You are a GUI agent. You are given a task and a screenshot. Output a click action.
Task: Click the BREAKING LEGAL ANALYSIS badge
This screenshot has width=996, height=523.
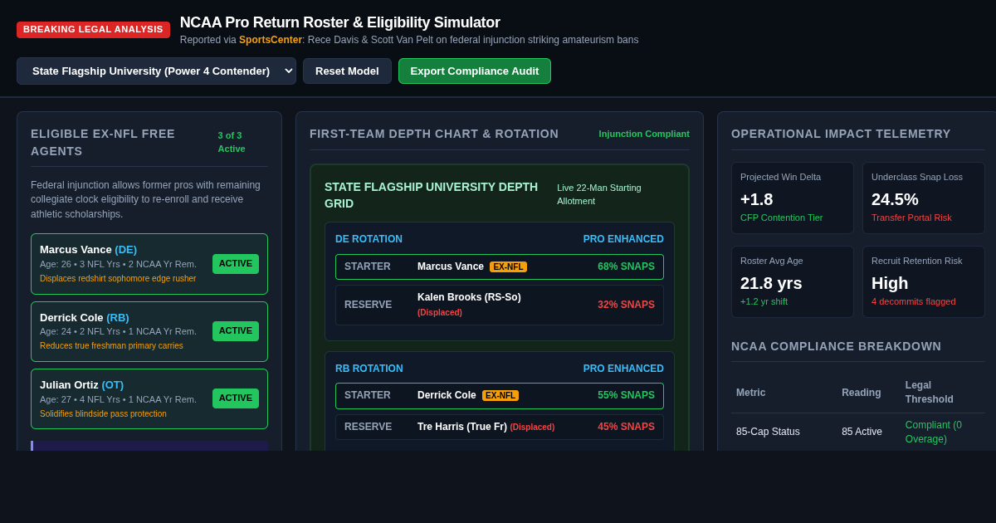[x=93, y=29]
